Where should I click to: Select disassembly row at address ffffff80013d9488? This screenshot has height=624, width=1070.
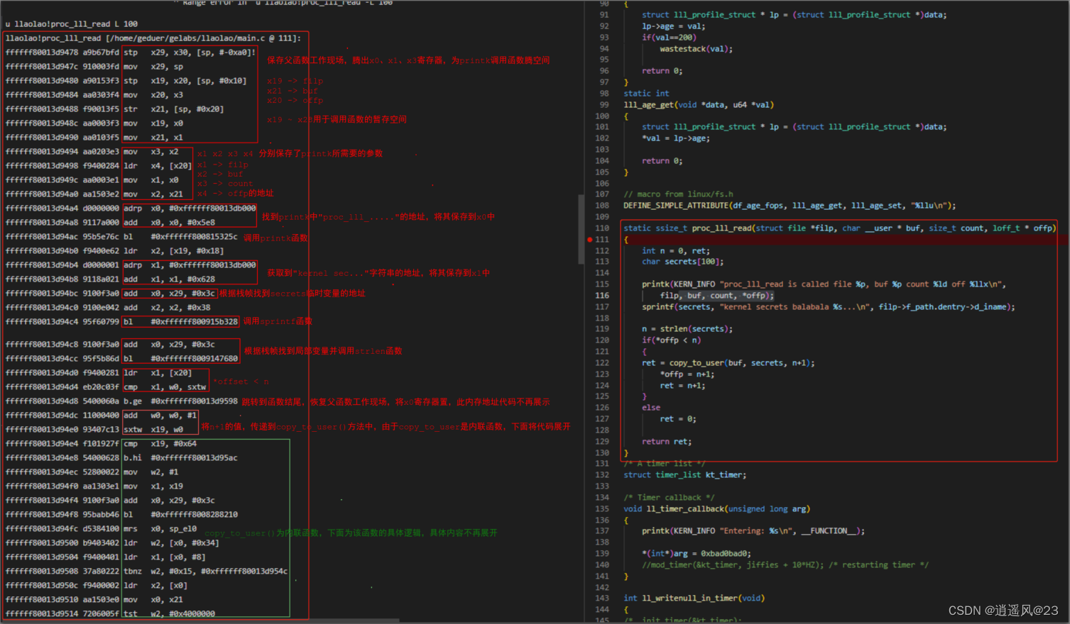(x=114, y=109)
